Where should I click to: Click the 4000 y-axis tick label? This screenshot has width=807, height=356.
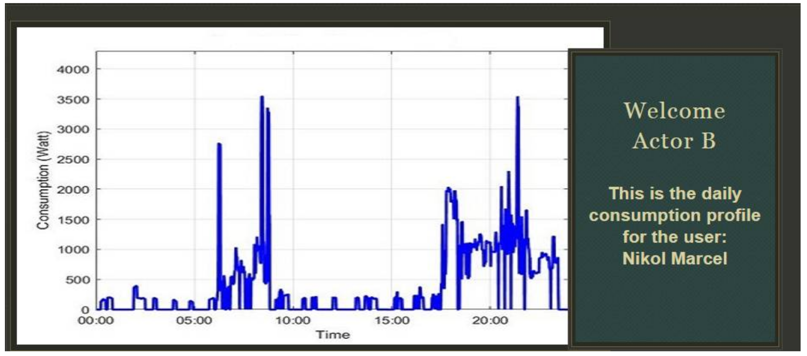coord(73,70)
